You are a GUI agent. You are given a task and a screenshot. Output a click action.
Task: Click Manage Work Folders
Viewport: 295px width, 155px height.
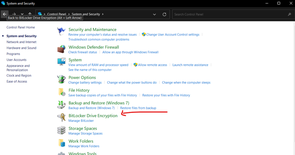[x=84, y=146]
